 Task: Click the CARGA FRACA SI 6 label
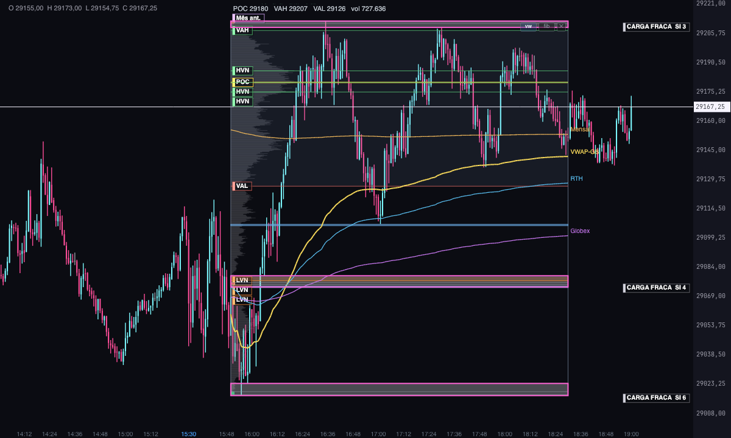click(x=656, y=398)
